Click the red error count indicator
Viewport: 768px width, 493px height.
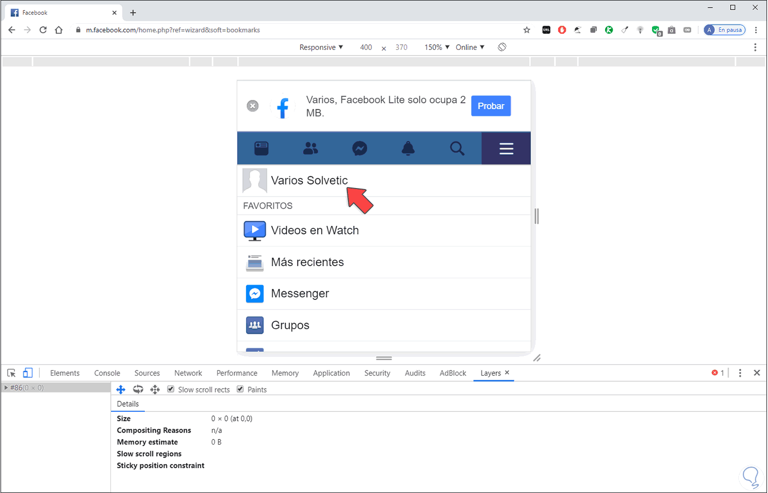718,373
